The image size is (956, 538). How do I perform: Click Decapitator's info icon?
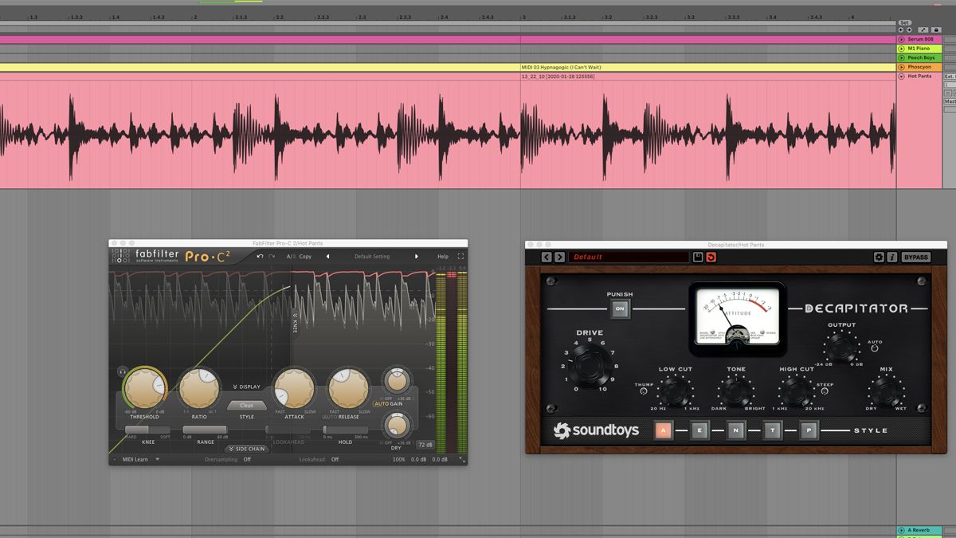pyautogui.click(x=892, y=257)
